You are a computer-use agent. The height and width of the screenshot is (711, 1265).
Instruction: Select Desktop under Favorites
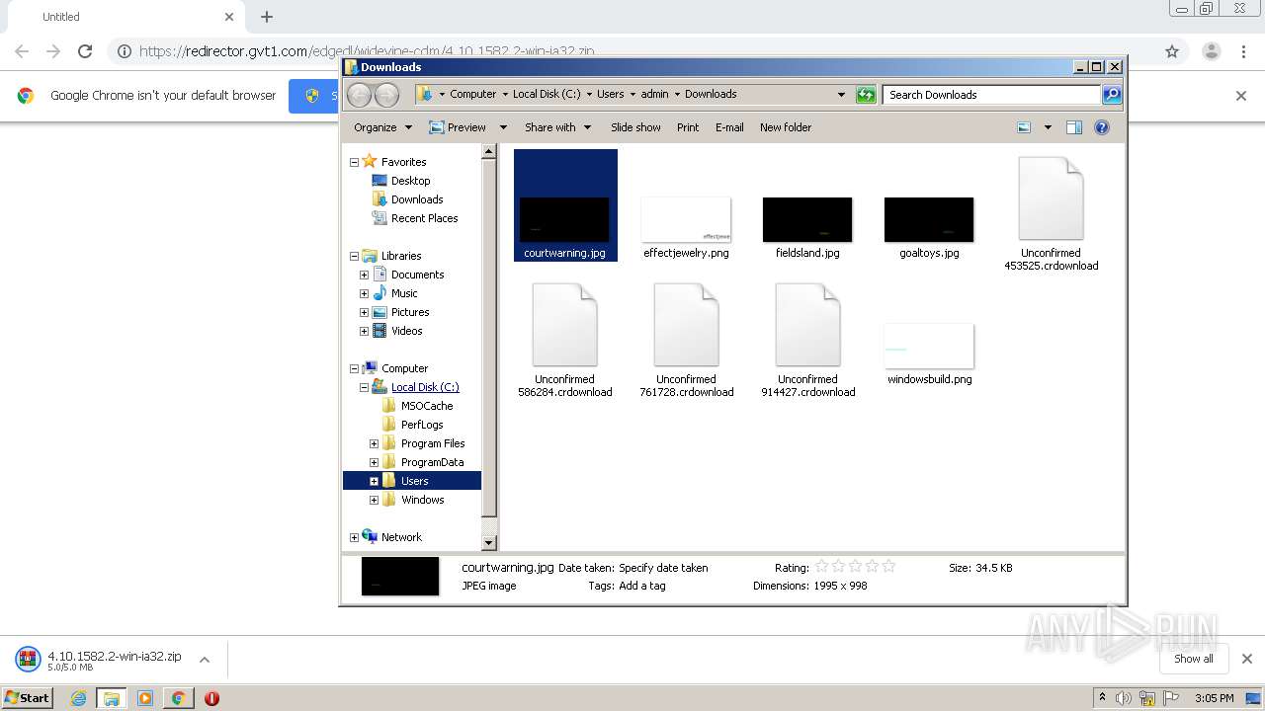click(410, 181)
